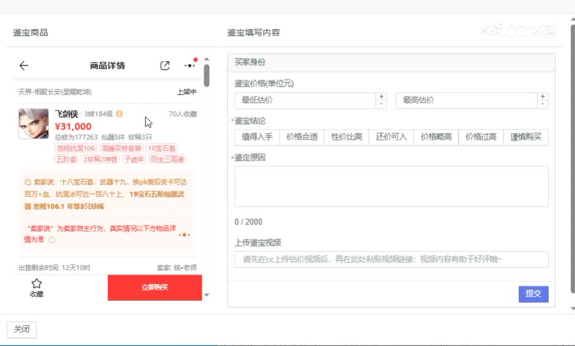Click the 18宝石套 tag

tap(161, 149)
